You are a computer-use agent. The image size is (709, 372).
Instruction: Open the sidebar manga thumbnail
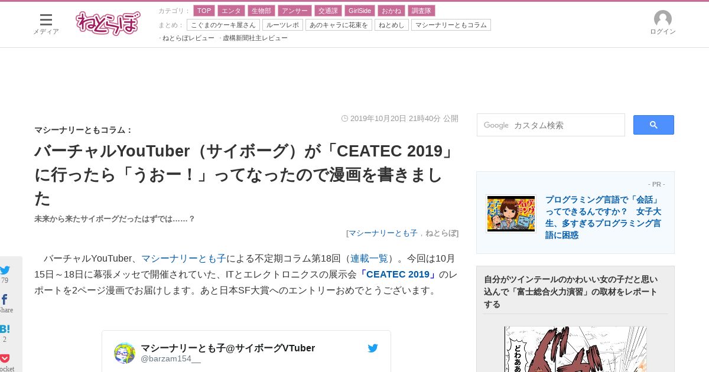(575, 349)
